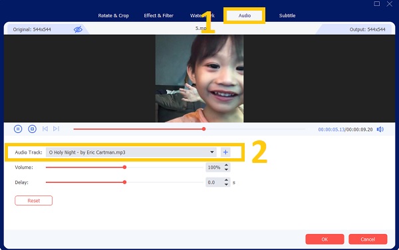Image resolution: width=399 pixels, height=250 pixels.
Task: Decrease delay with the down stepper arrow
Action: 226,184
